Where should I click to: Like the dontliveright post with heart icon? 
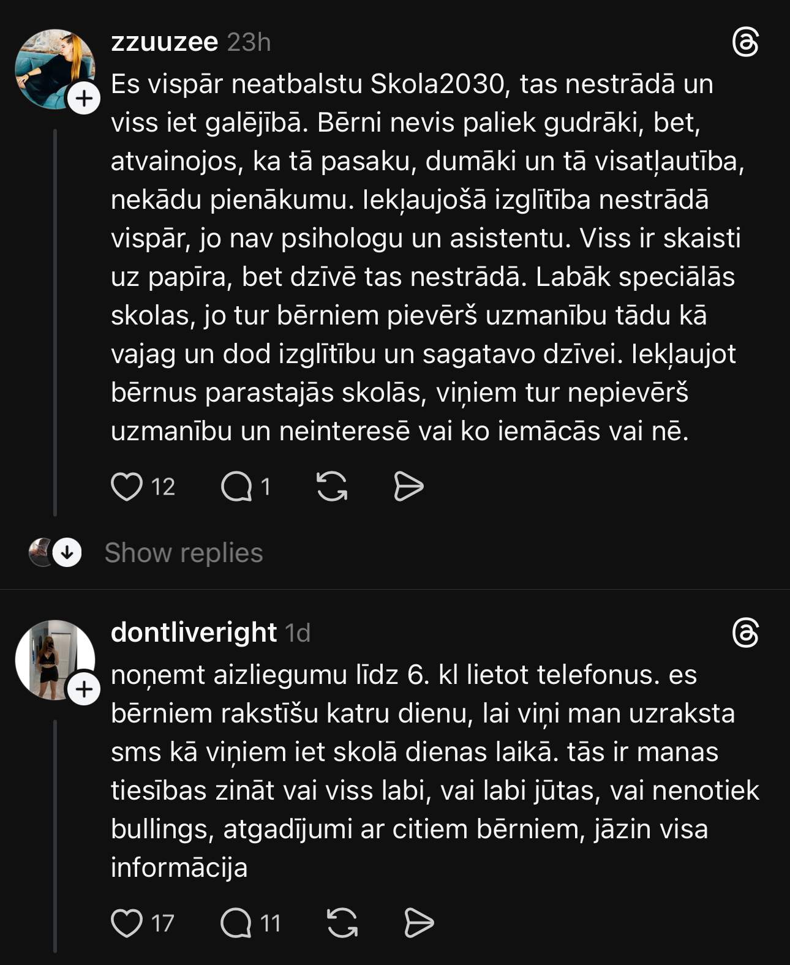[127, 923]
